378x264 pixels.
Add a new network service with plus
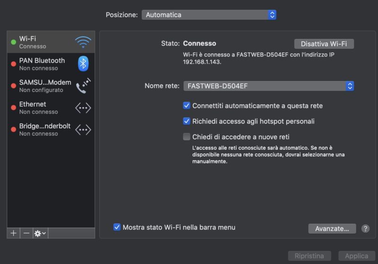14,233
